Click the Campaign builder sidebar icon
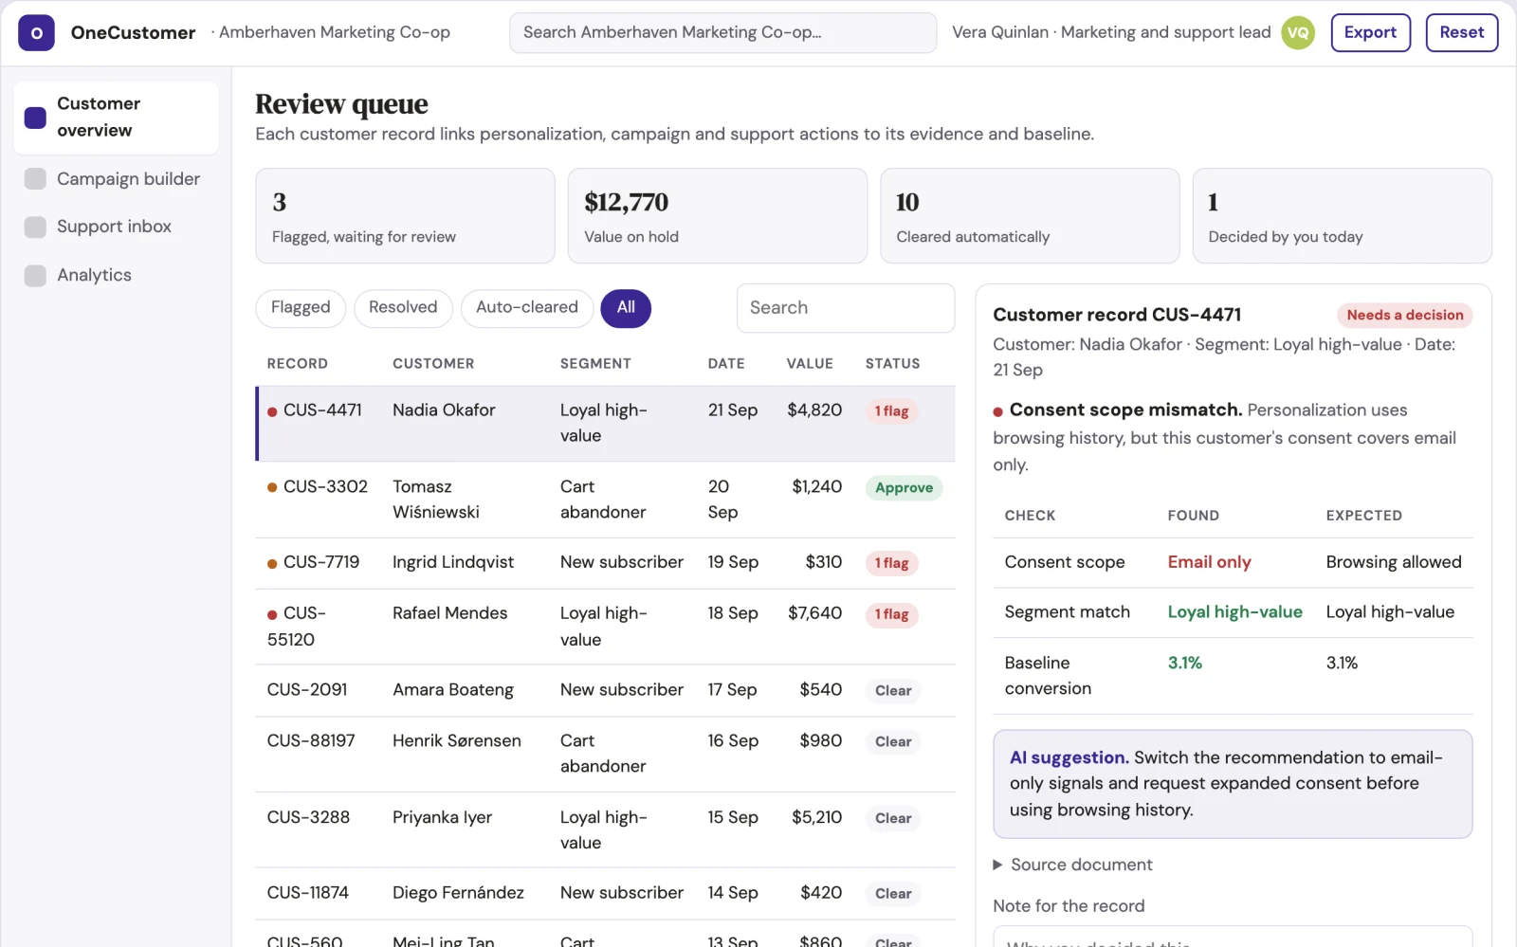 (35, 179)
